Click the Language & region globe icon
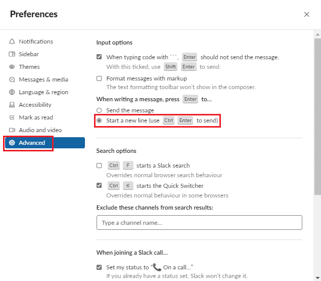Viewport: 321px width, 281px height. click(x=12, y=92)
